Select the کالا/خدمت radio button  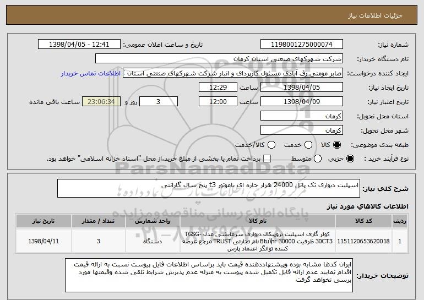[x=271, y=145]
